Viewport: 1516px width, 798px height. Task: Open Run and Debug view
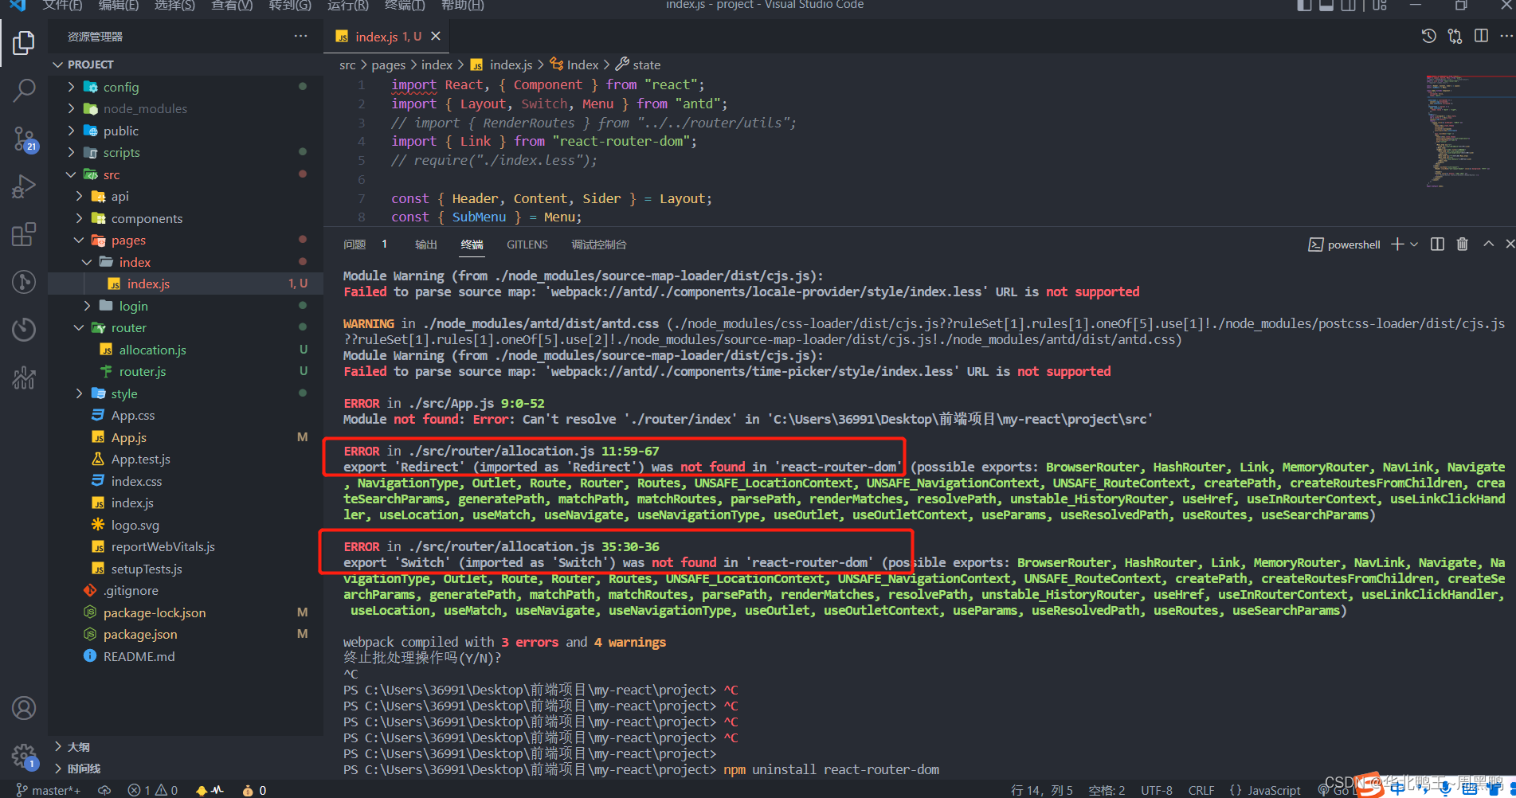[24, 187]
